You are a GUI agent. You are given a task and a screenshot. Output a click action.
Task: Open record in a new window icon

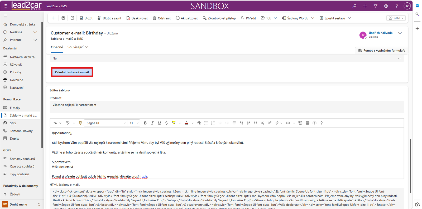point(72,18)
